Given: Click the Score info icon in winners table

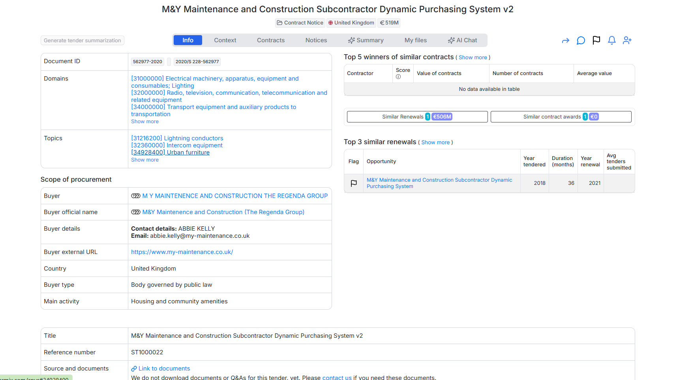Looking at the screenshot, I should [x=398, y=77].
